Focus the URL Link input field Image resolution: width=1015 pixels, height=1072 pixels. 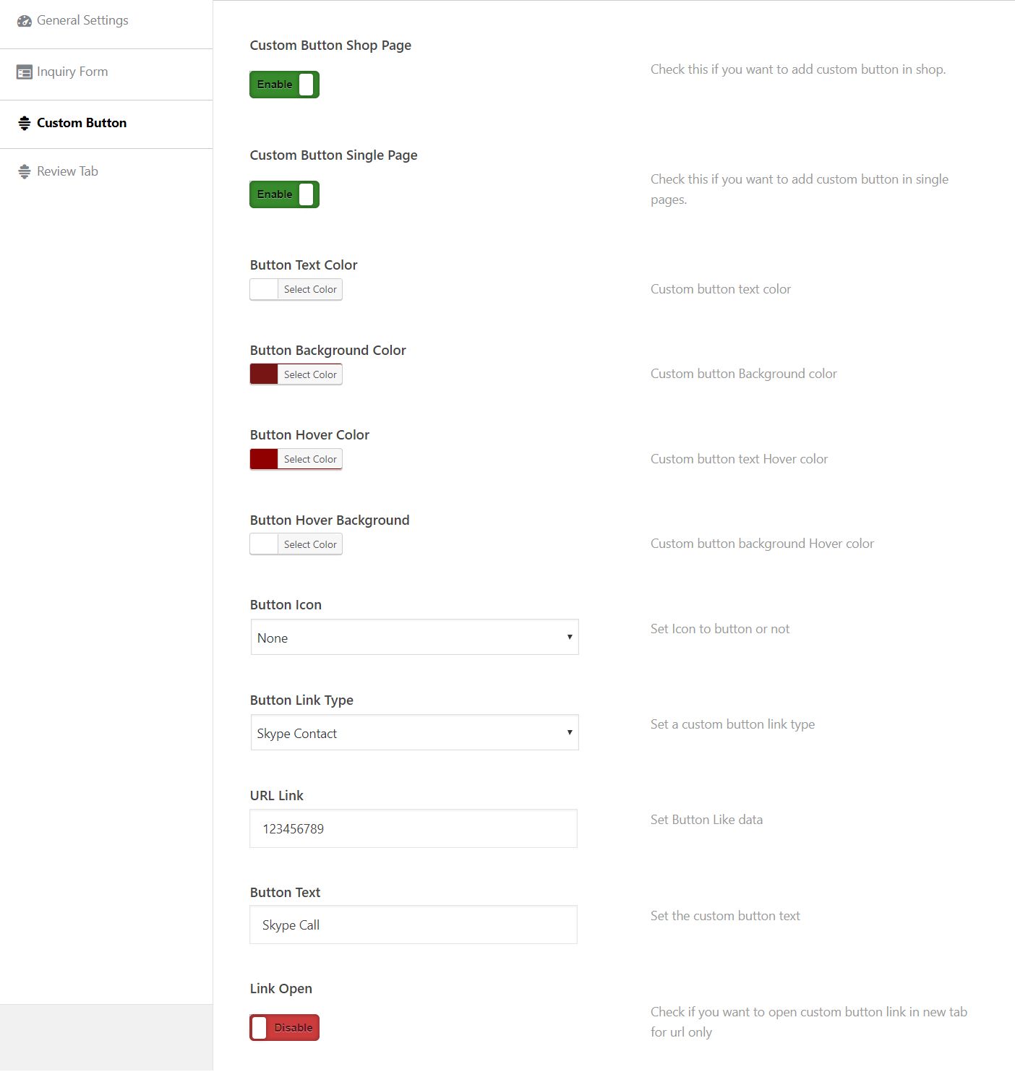point(414,828)
